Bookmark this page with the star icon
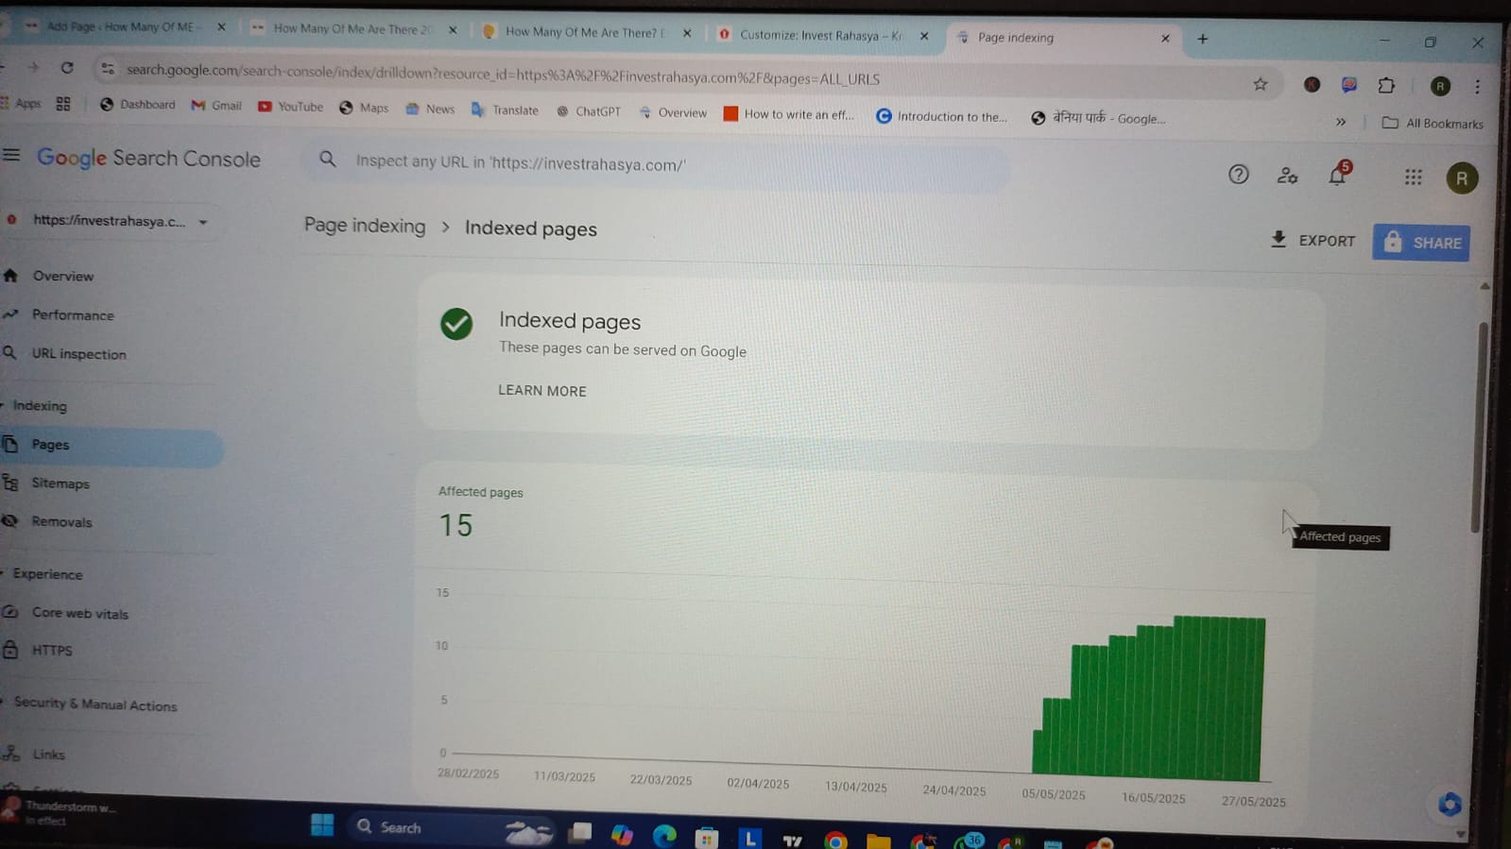The height and width of the screenshot is (849, 1511). tap(1260, 84)
